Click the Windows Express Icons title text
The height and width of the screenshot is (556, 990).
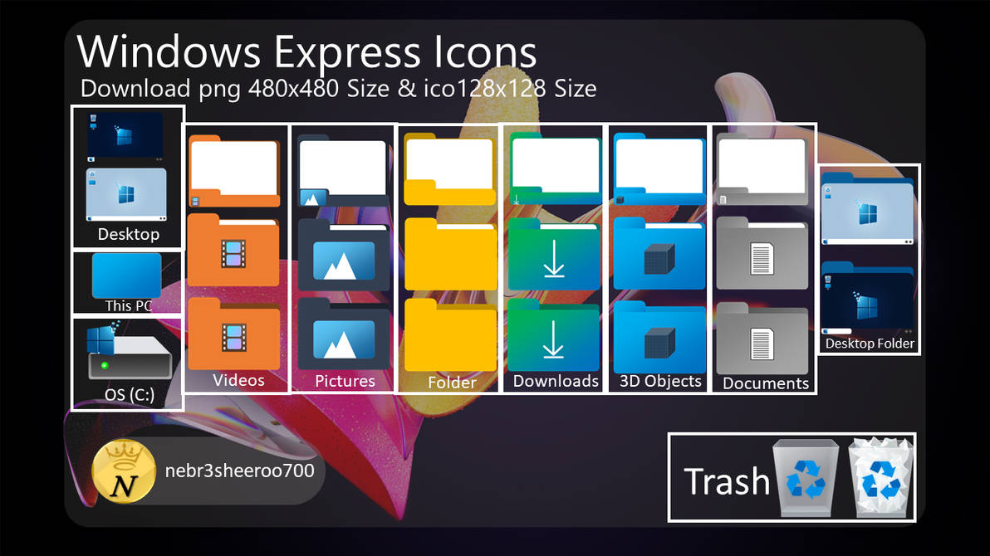pyautogui.click(x=307, y=51)
